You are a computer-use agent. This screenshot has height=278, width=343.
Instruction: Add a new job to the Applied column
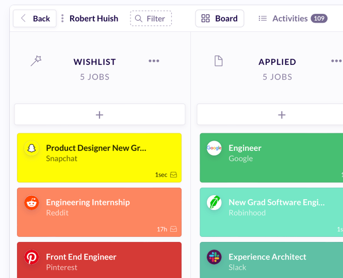tap(282, 115)
